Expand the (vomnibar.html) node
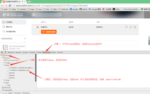The image size is (150, 94). [4, 60]
